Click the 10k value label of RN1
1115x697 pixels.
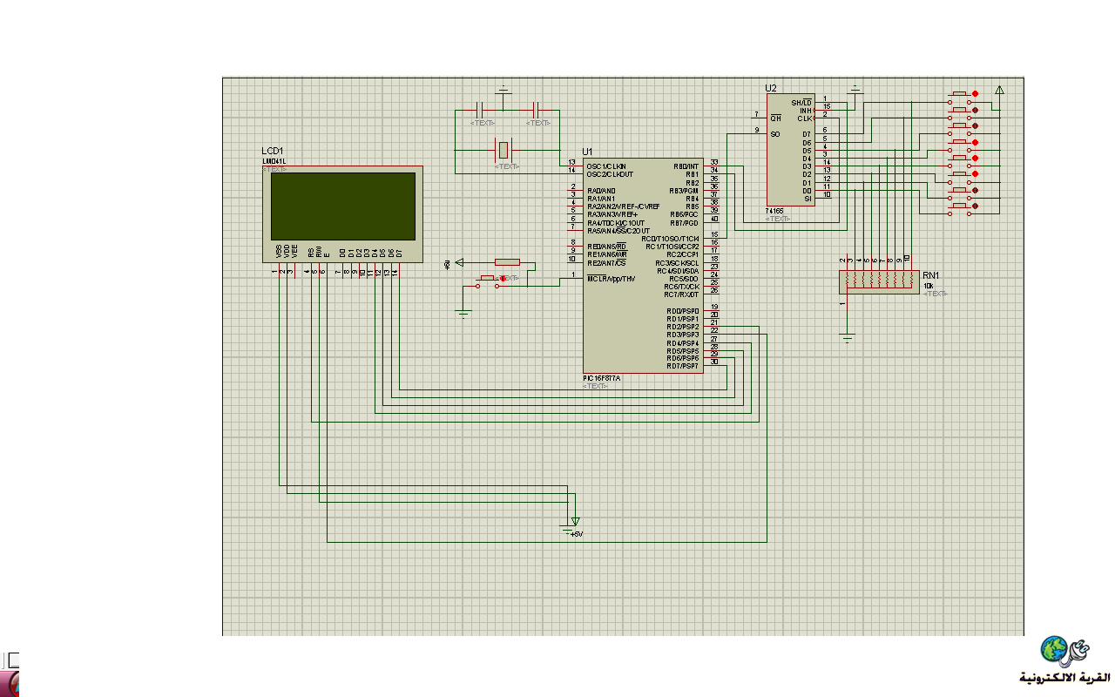coord(928,285)
